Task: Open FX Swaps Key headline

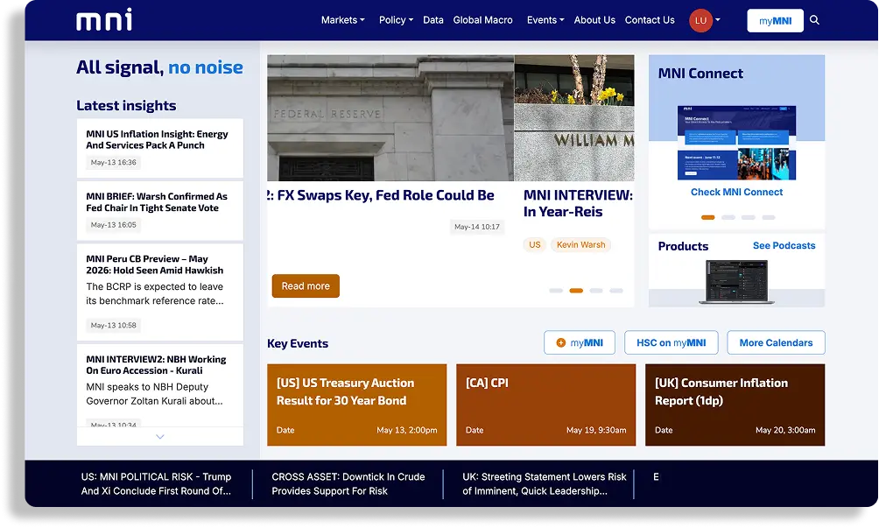Action: click(381, 195)
